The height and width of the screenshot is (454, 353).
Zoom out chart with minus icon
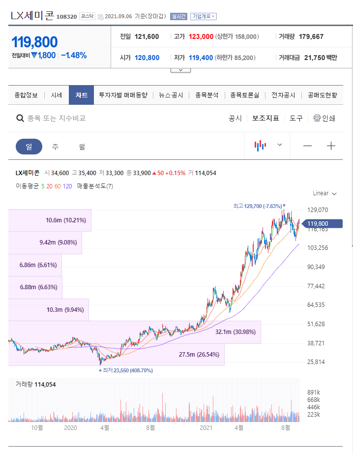(307, 146)
